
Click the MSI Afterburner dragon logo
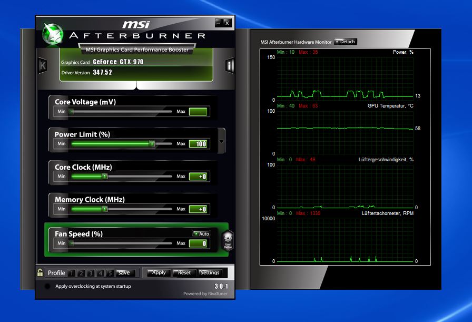(x=53, y=34)
